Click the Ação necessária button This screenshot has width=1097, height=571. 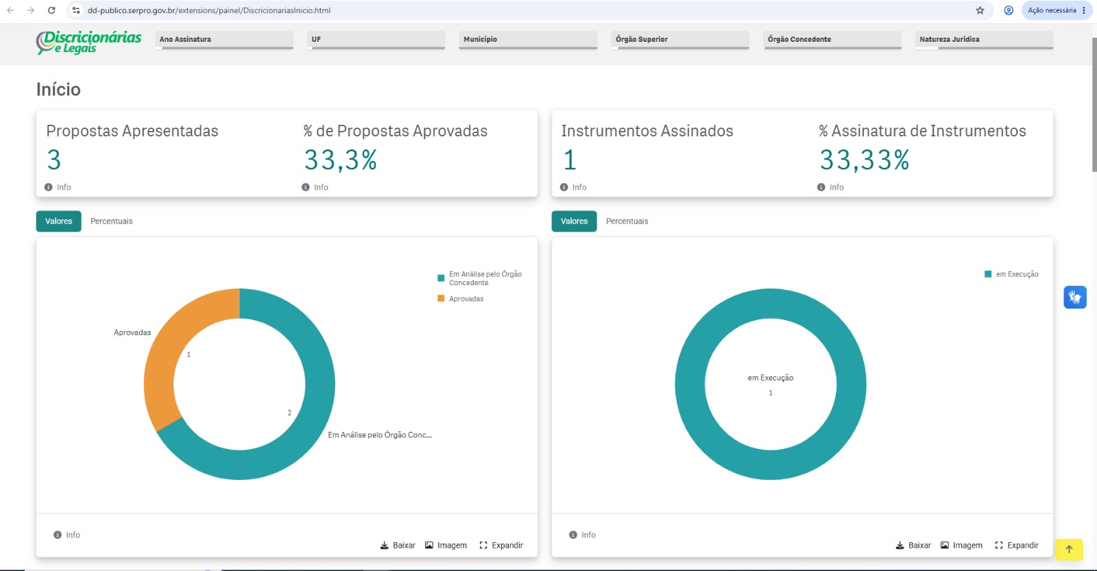[x=1057, y=10]
